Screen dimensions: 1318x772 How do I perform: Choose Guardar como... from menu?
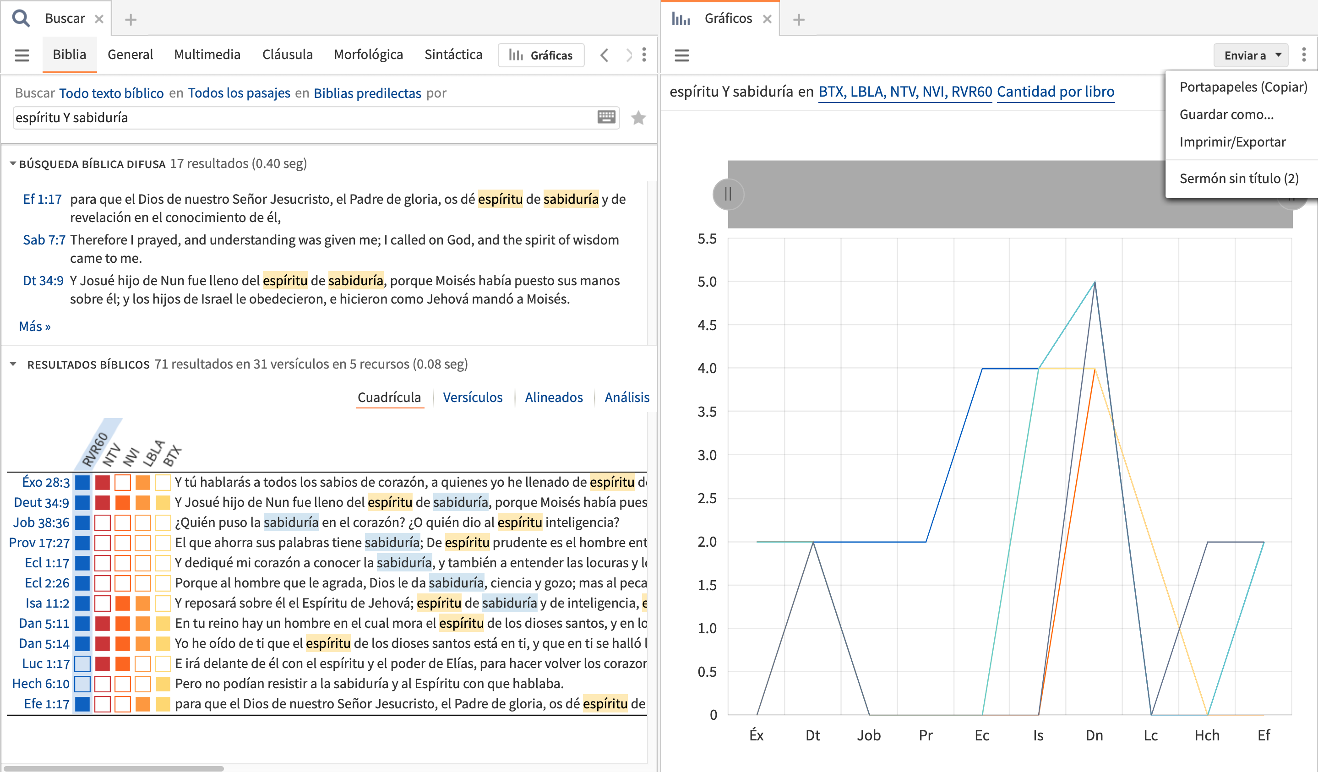point(1226,114)
